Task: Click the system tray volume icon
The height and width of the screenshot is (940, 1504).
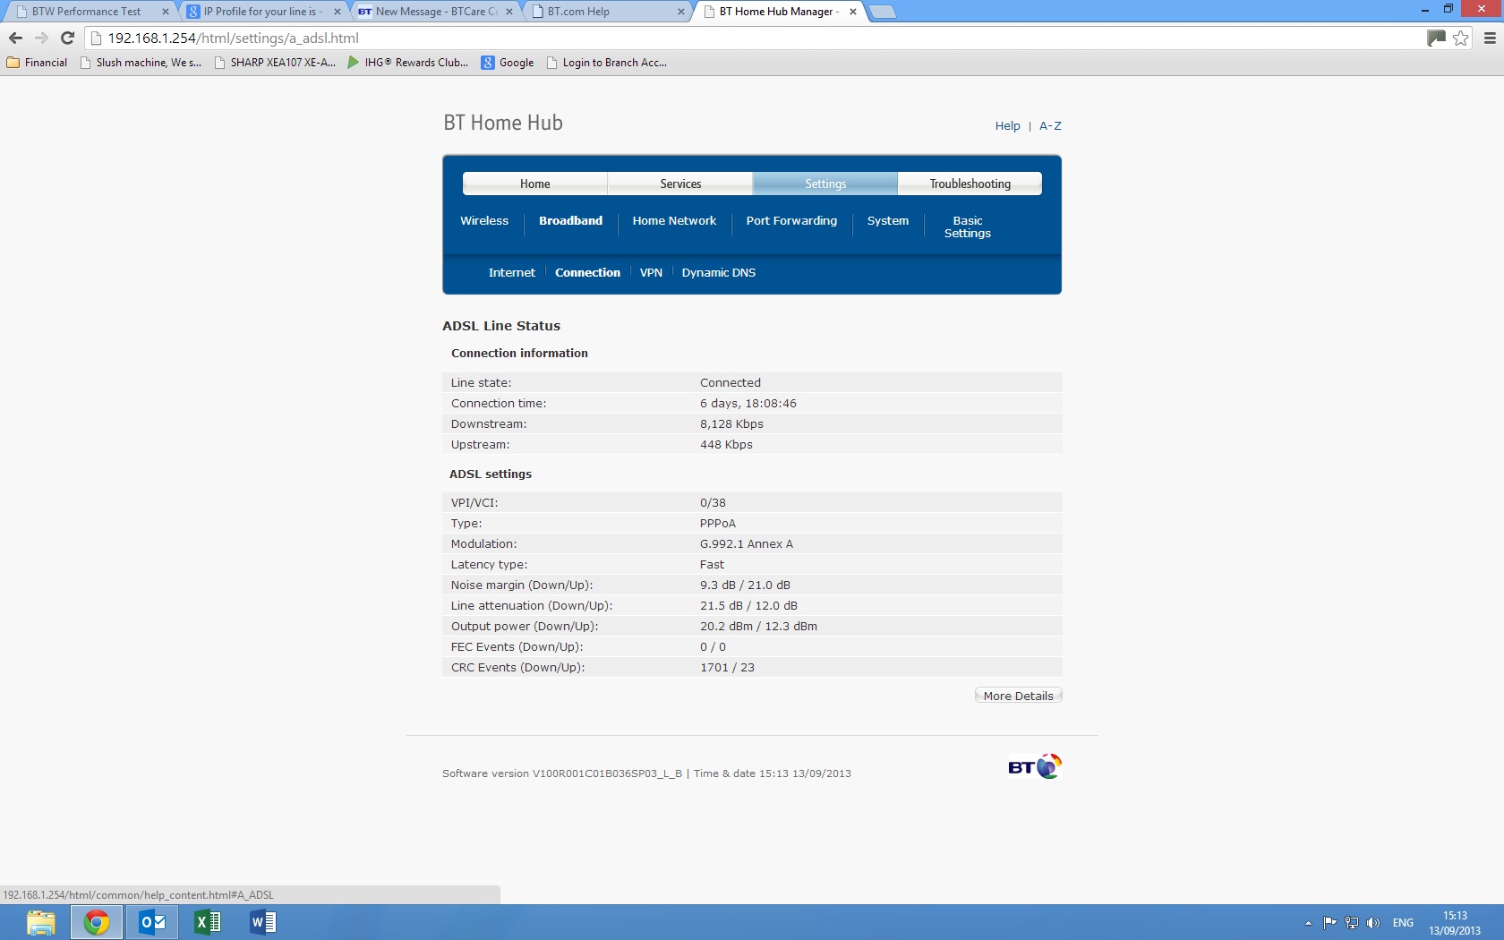Action: (1373, 923)
